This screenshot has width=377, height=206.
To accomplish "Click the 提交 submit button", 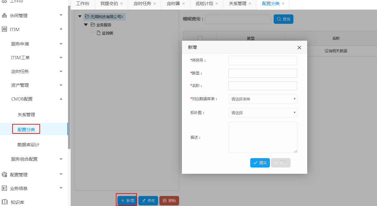I will click(260, 163).
